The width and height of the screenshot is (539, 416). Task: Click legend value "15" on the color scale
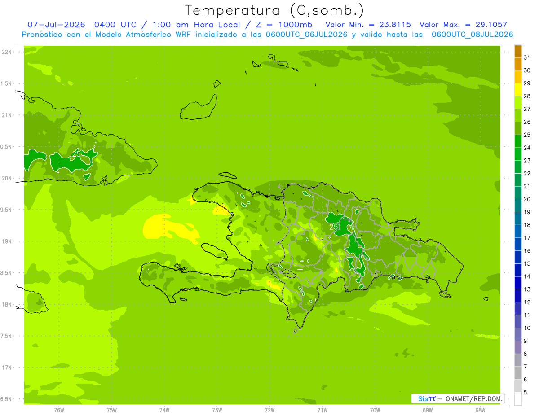point(527,263)
